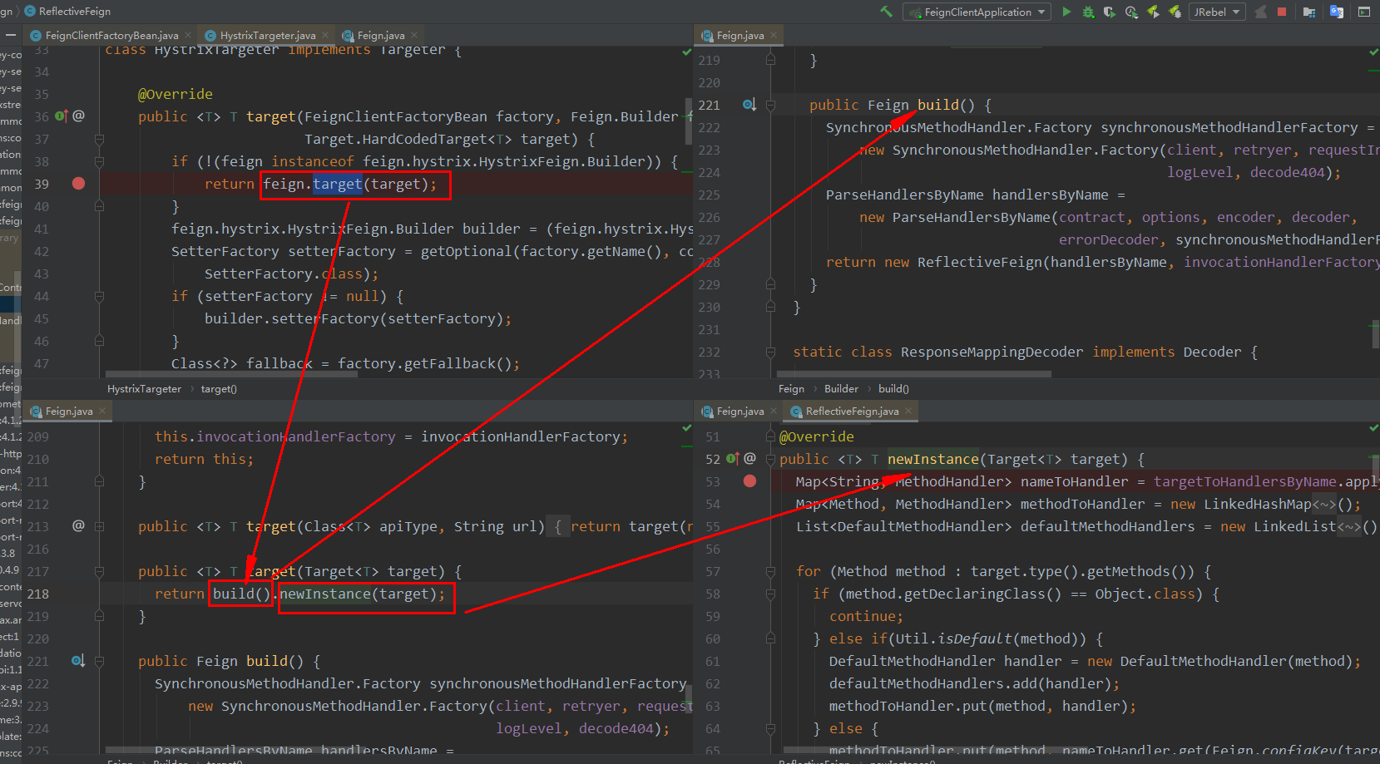Click the green inspection checkmark in ReflectiveFeign editor
The height and width of the screenshot is (764, 1380).
(1373, 428)
